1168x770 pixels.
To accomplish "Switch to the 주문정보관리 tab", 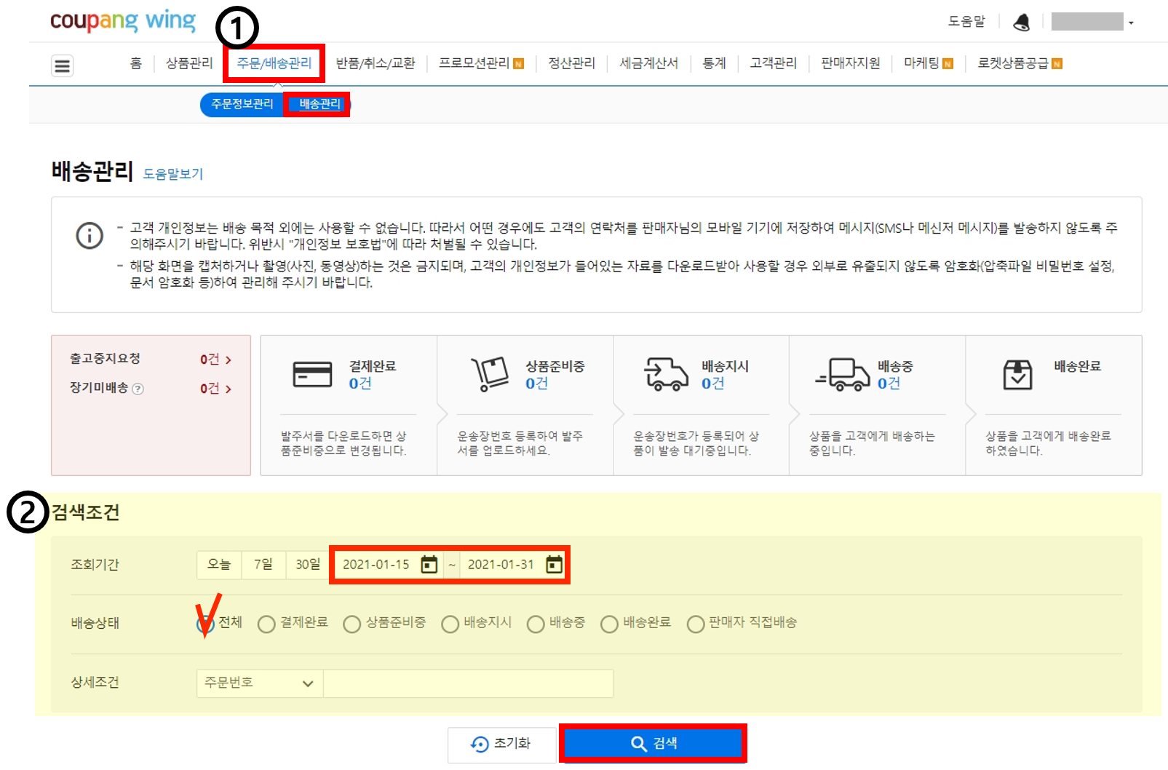I will click(242, 104).
